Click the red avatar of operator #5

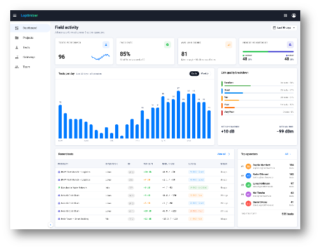tap(248, 204)
